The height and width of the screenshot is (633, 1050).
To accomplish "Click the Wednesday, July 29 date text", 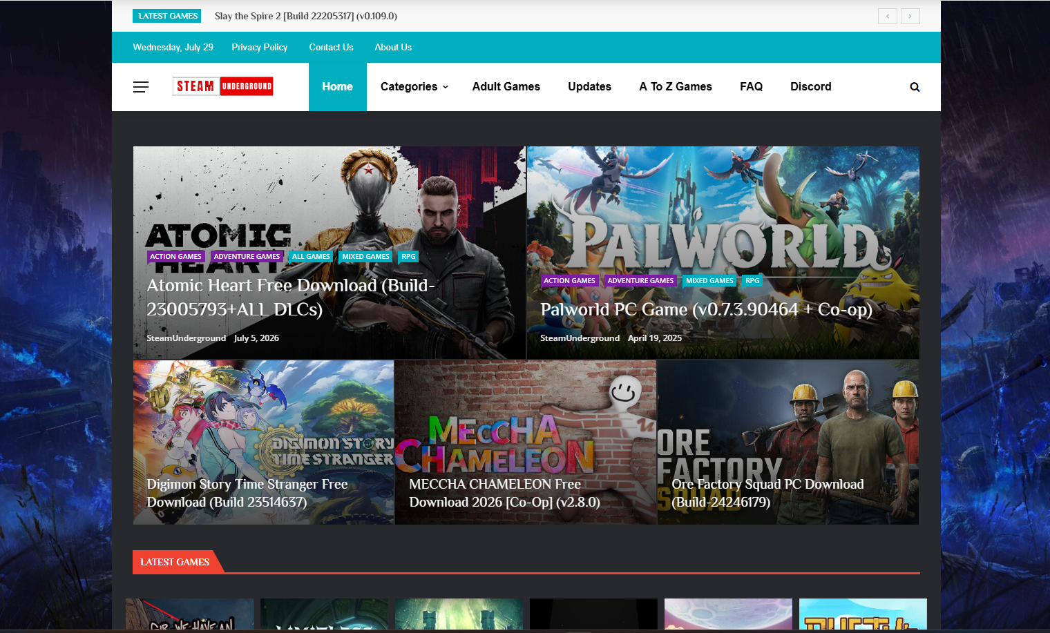I will [173, 48].
